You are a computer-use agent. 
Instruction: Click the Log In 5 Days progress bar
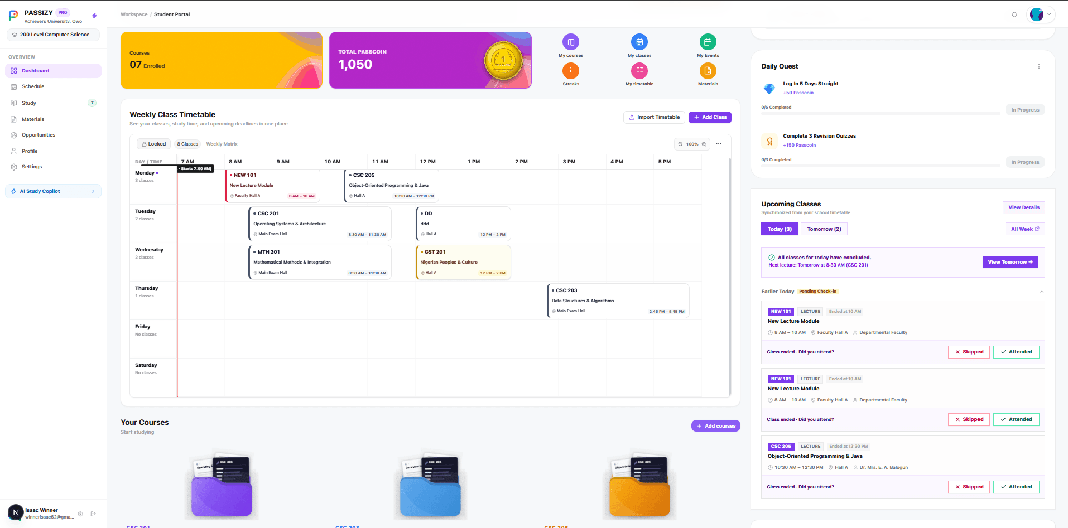(x=881, y=113)
